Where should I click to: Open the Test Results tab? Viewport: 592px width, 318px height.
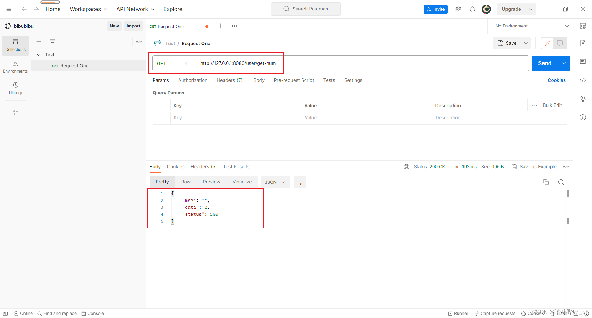(x=236, y=167)
